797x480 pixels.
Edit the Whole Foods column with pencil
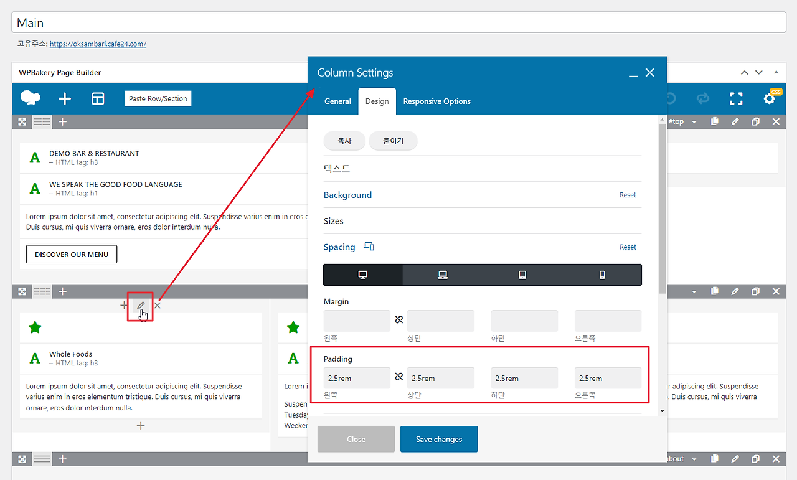[141, 306]
